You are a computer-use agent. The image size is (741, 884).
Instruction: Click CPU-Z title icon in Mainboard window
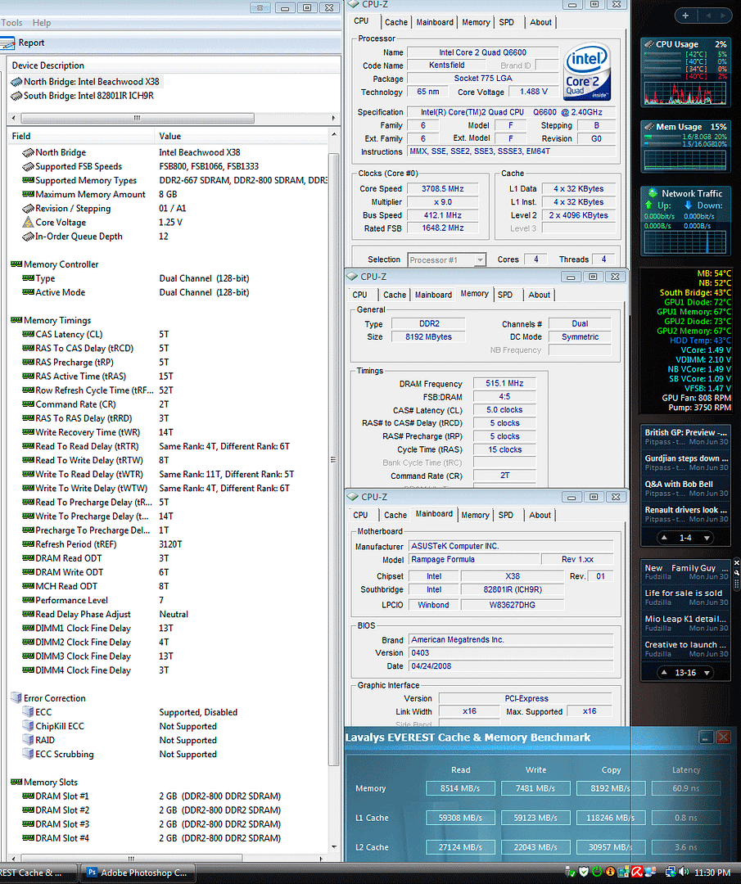click(x=352, y=497)
